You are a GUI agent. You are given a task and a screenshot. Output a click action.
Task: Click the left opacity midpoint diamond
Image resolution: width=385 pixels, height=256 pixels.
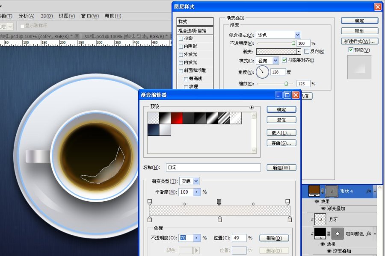185,204
